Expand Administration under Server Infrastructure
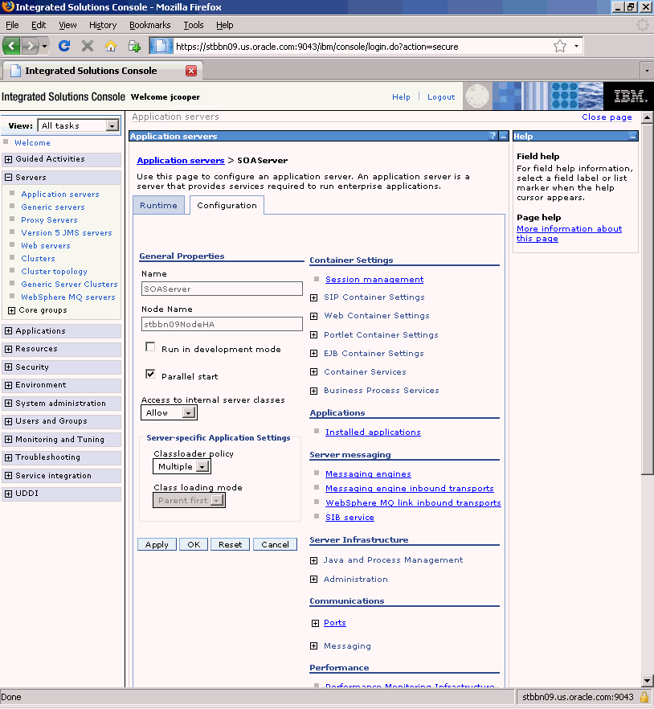This screenshot has height=709, width=654. click(313, 580)
